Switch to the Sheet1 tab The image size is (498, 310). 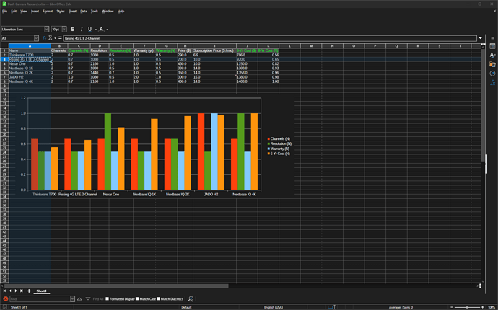point(41,291)
